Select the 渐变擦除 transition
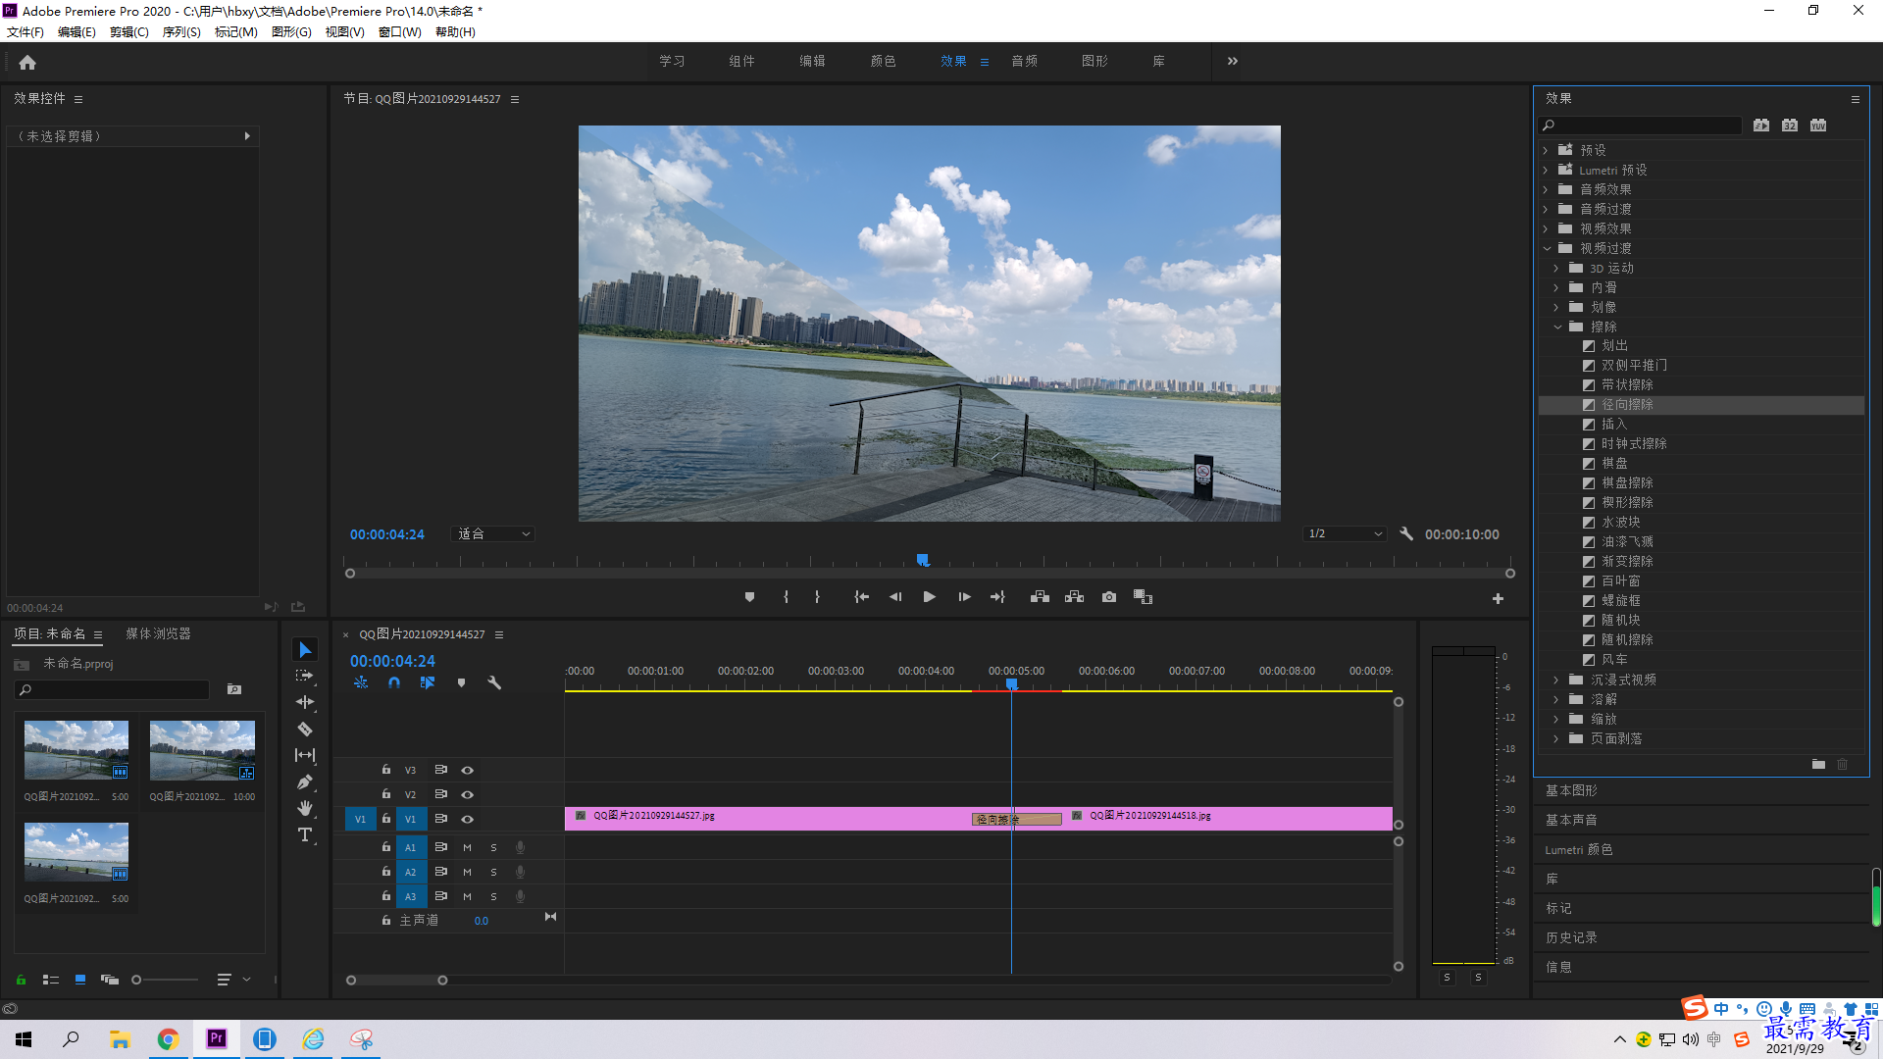The width and height of the screenshot is (1883, 1059). click(1627, 561)
